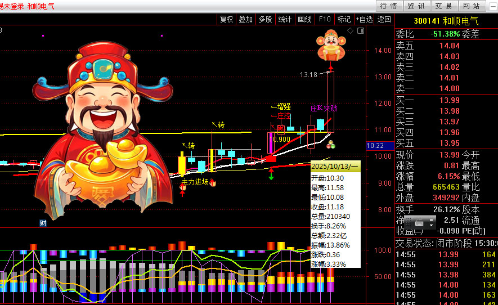
Task: Click the 返回 button
Action: [384, 19]
